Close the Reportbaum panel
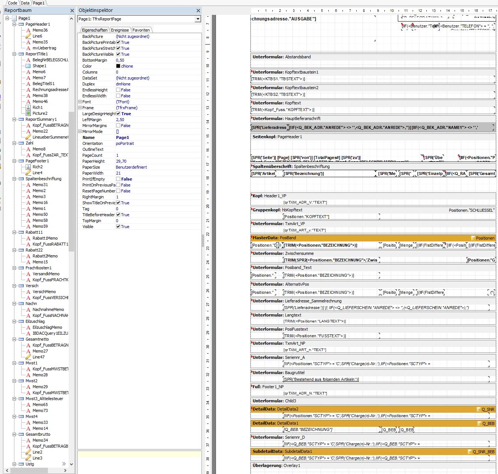 point(72,10)
